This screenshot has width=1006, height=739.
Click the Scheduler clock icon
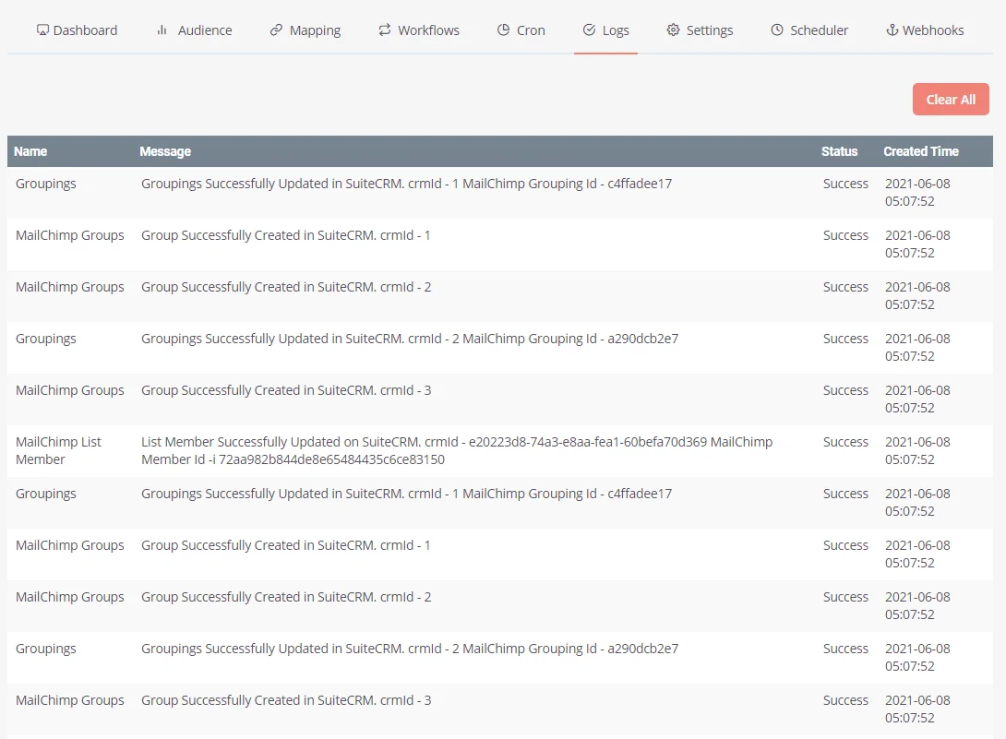pos(777,30)
